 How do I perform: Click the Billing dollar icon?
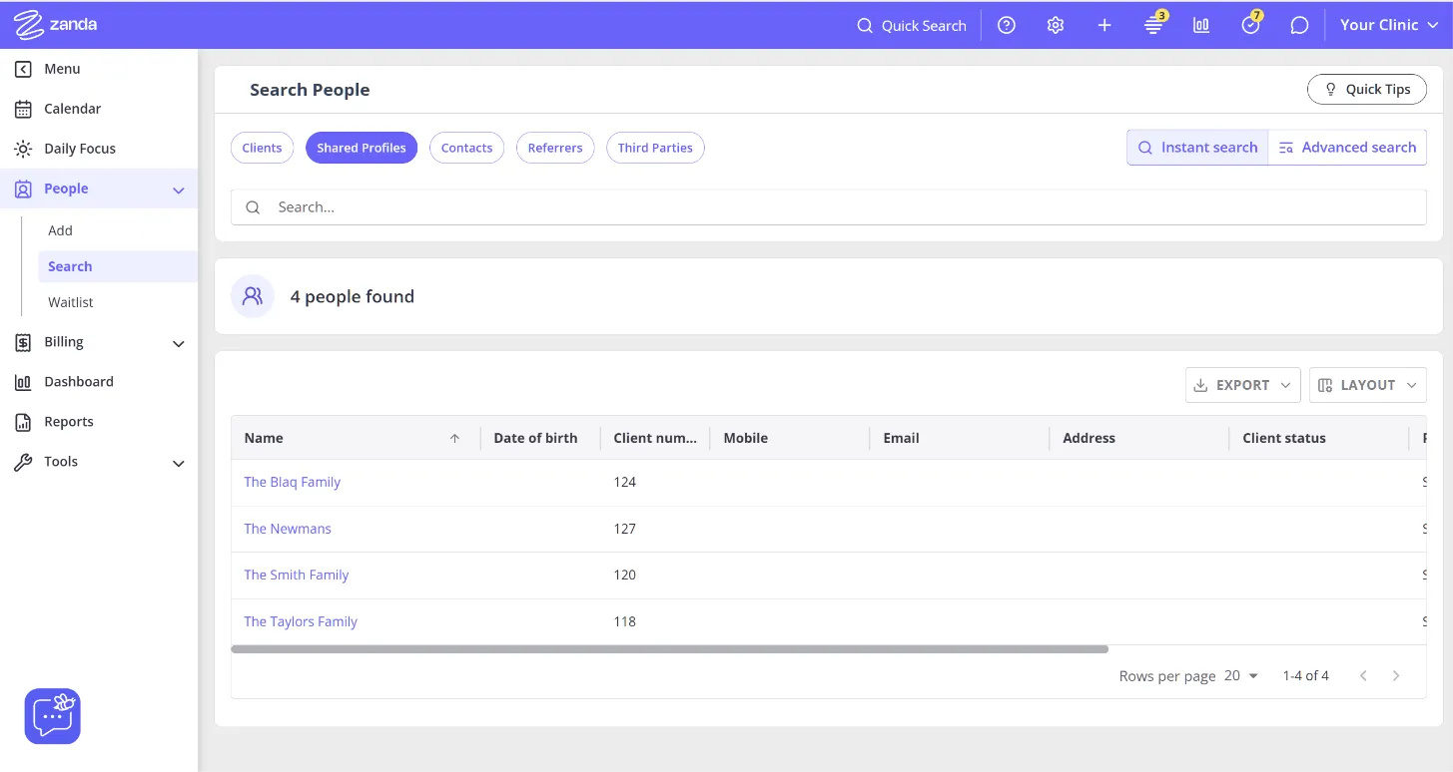tap(23, 342)
